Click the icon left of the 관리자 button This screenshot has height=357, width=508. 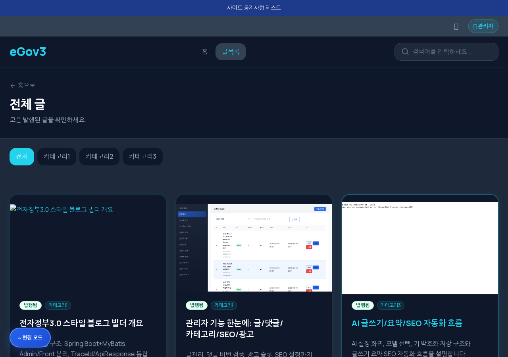pyautogui.click(x=456, y=27)
